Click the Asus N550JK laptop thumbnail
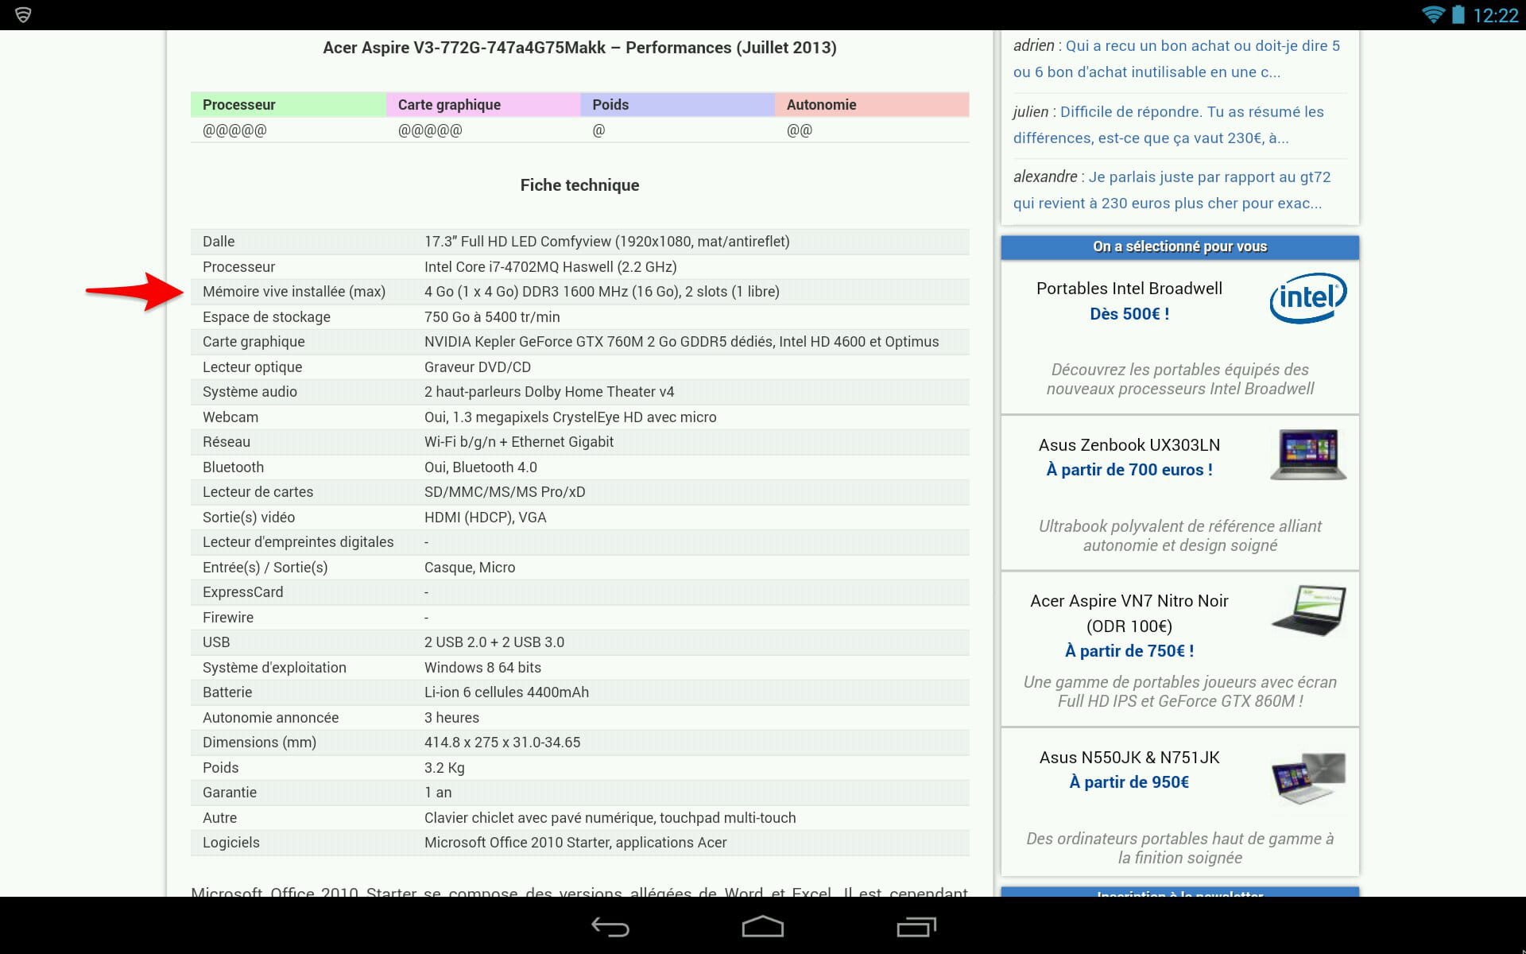Image resolution: width=1526 pixels, height=954 pixels. click(1309, 778)
